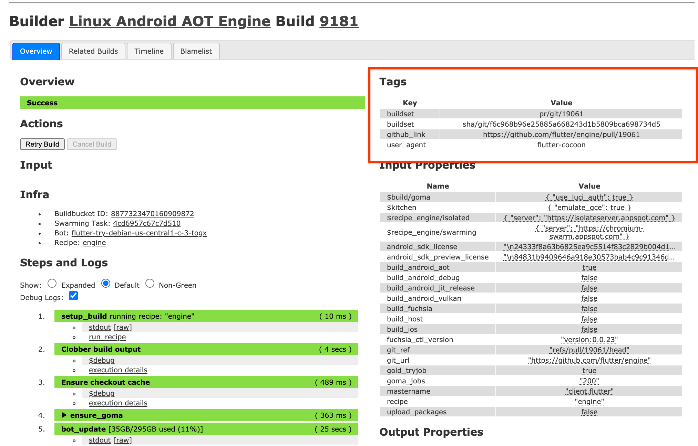Open bot flutter-try-debian-us-central1-c-3-togx
Screen dimensions: 698x446
[139, 233]
